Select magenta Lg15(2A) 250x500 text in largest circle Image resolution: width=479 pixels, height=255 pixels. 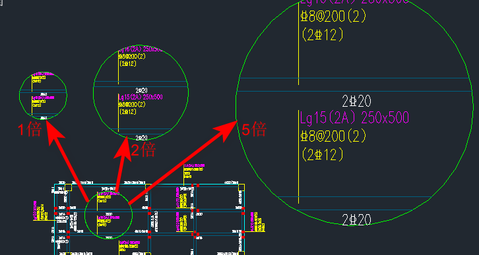(355, 117)
